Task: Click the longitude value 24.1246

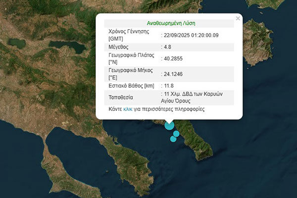Action: click(173, 74)
